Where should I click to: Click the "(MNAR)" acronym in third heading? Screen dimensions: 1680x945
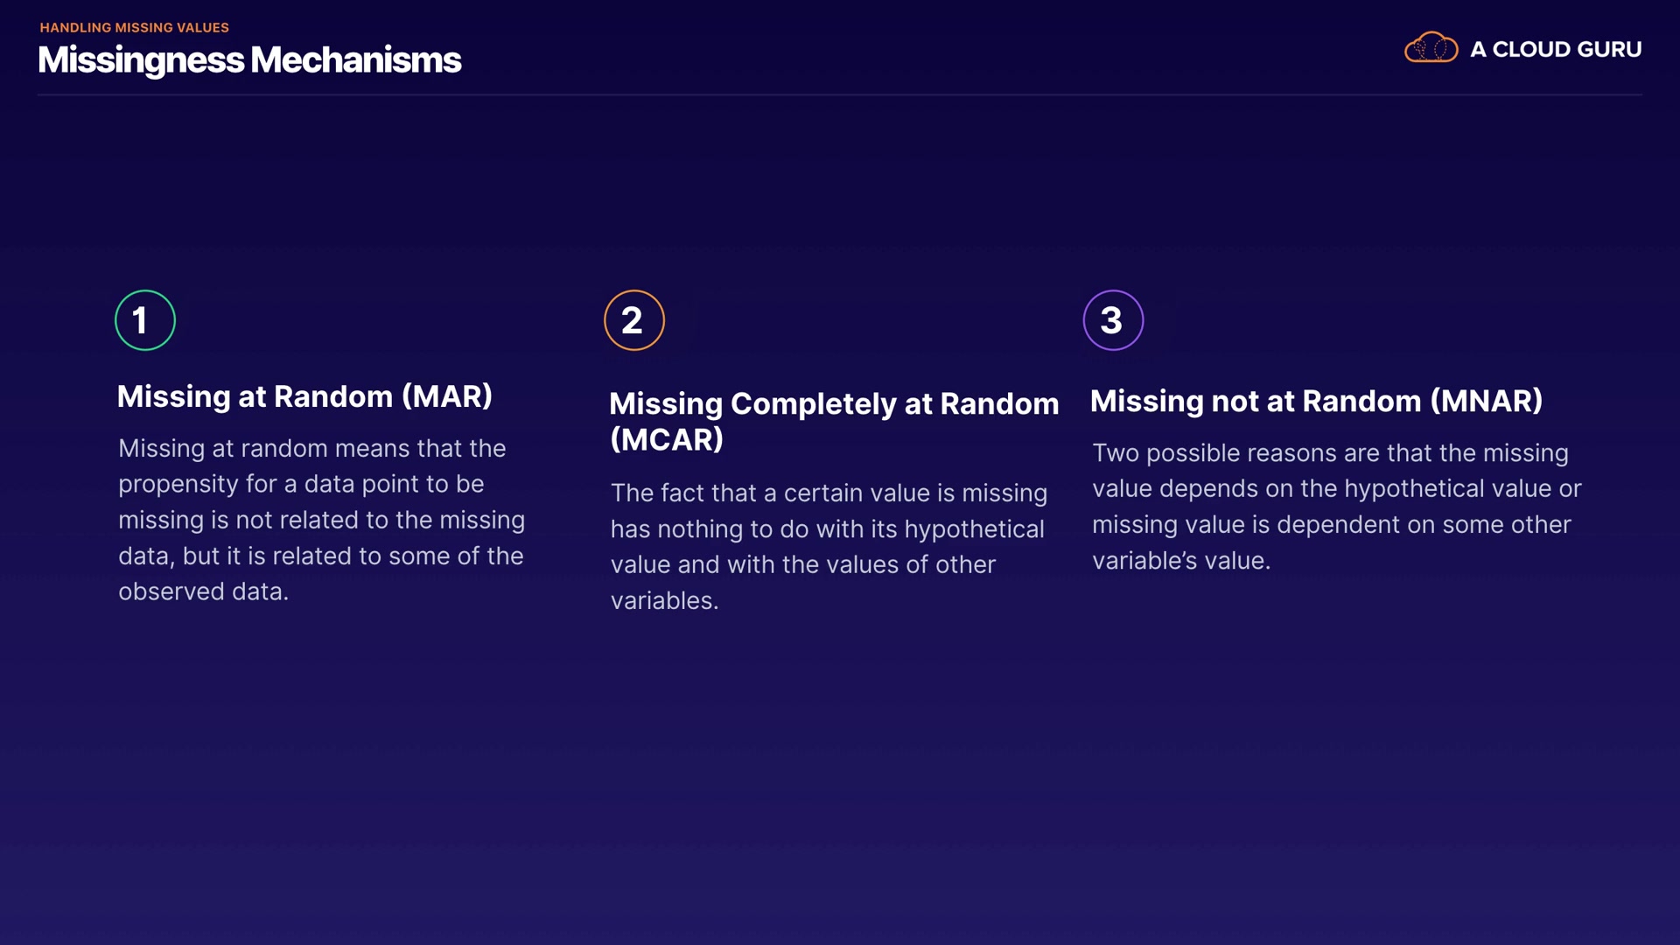1486,401
